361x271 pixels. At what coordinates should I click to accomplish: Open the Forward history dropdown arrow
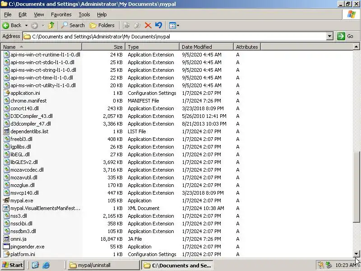click(43, 25)
